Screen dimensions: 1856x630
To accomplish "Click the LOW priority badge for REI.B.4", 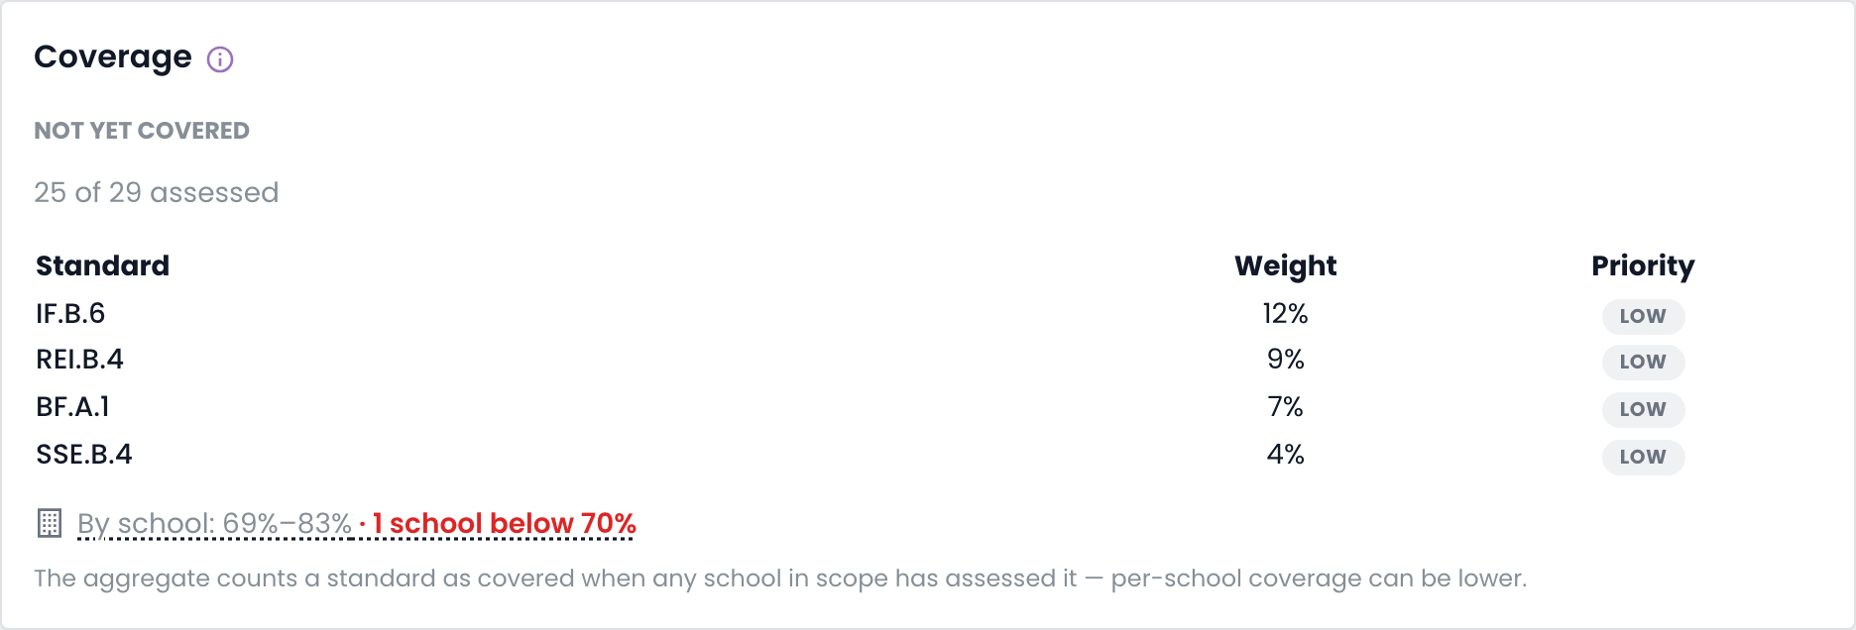I will [x=1643, y=362].
